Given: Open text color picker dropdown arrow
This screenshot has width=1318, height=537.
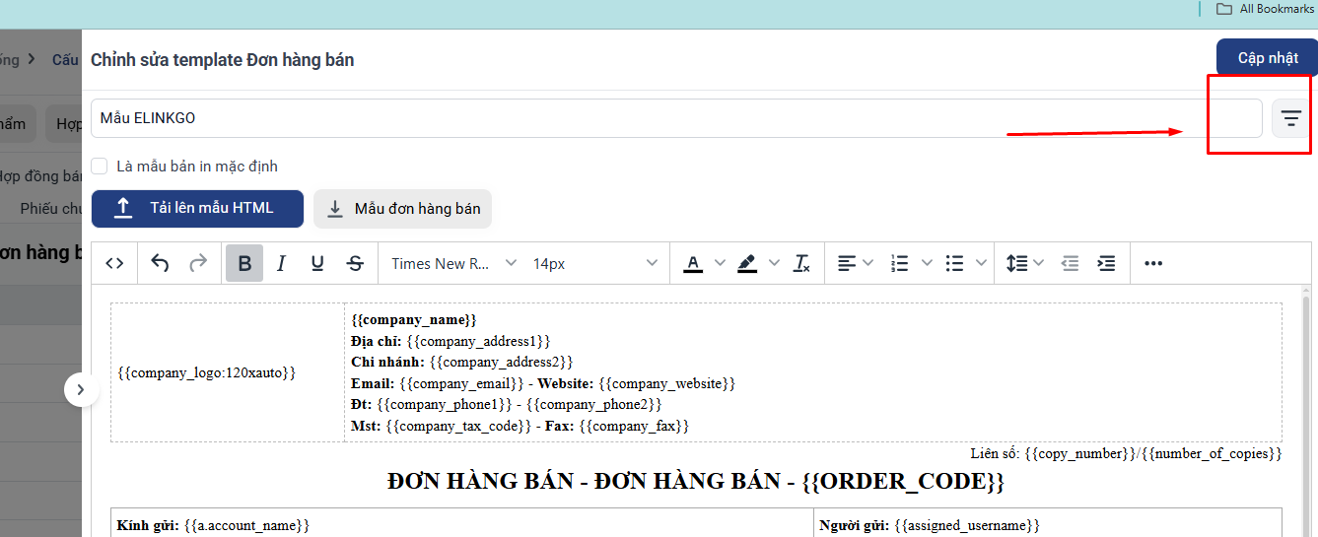Looking at the screenshot, I should pos(719,263).
